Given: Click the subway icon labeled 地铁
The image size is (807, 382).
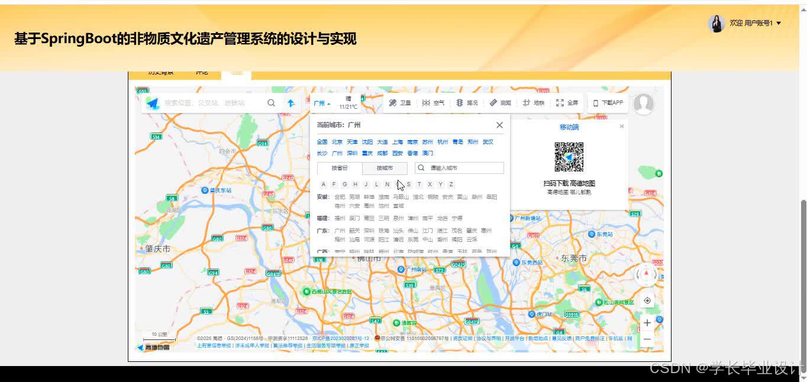Looking at the screenshot, I should click(527, 103).
